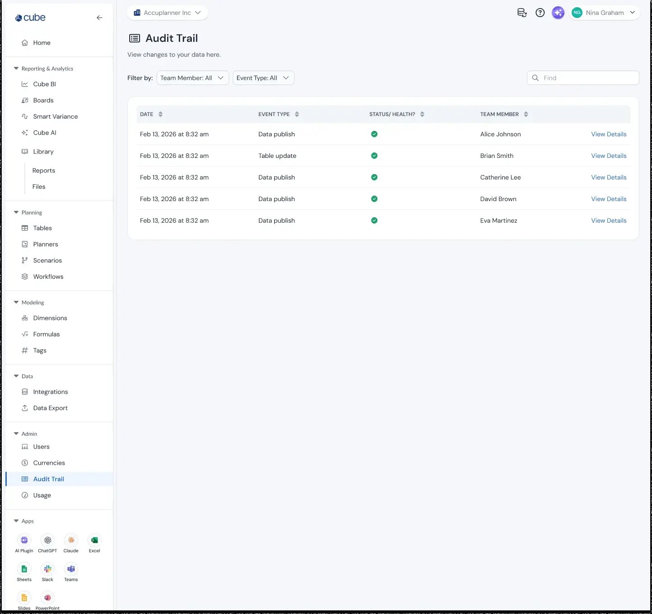Viewport: 652px width, 614px height.
Task: Open Files under Library
Action: click(39, 187)
